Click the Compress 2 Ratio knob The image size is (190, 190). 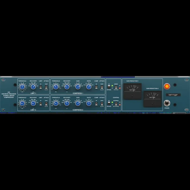(89, 103)
